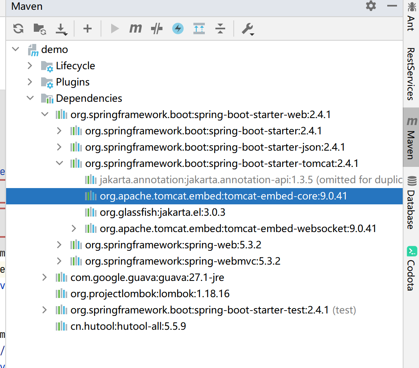Viewport: 419px width, 368px height.
Task: Expand spring-webmvc:5.3.2 node
Action: coord(59,261)
